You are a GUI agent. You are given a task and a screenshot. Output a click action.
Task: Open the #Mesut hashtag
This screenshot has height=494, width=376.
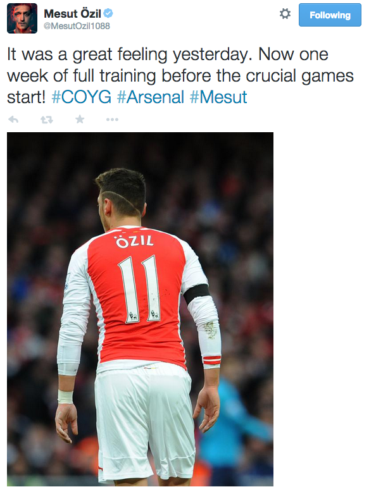[218, 97]
